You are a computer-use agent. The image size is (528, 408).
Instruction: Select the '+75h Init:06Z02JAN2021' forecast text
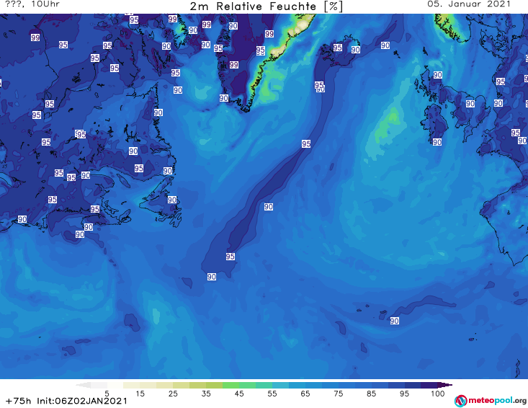point(66,401)
